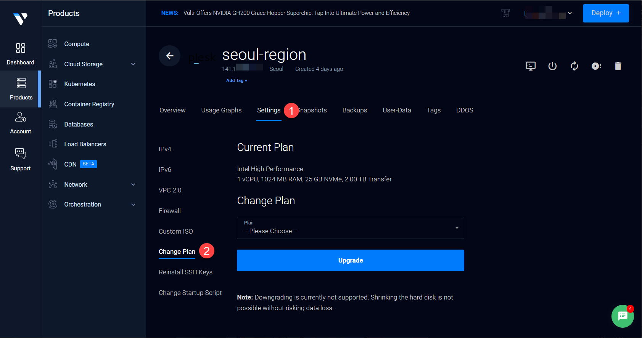Viewport: 642px width, 338px height.
Task: Open the live chat bubble icon
Action: (623, 316)
